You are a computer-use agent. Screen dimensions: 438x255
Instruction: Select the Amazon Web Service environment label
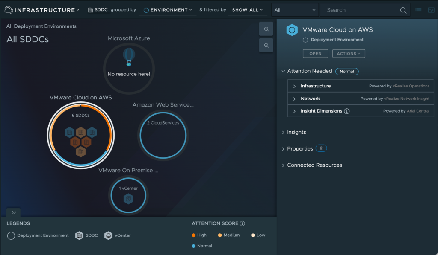[163, 104]
